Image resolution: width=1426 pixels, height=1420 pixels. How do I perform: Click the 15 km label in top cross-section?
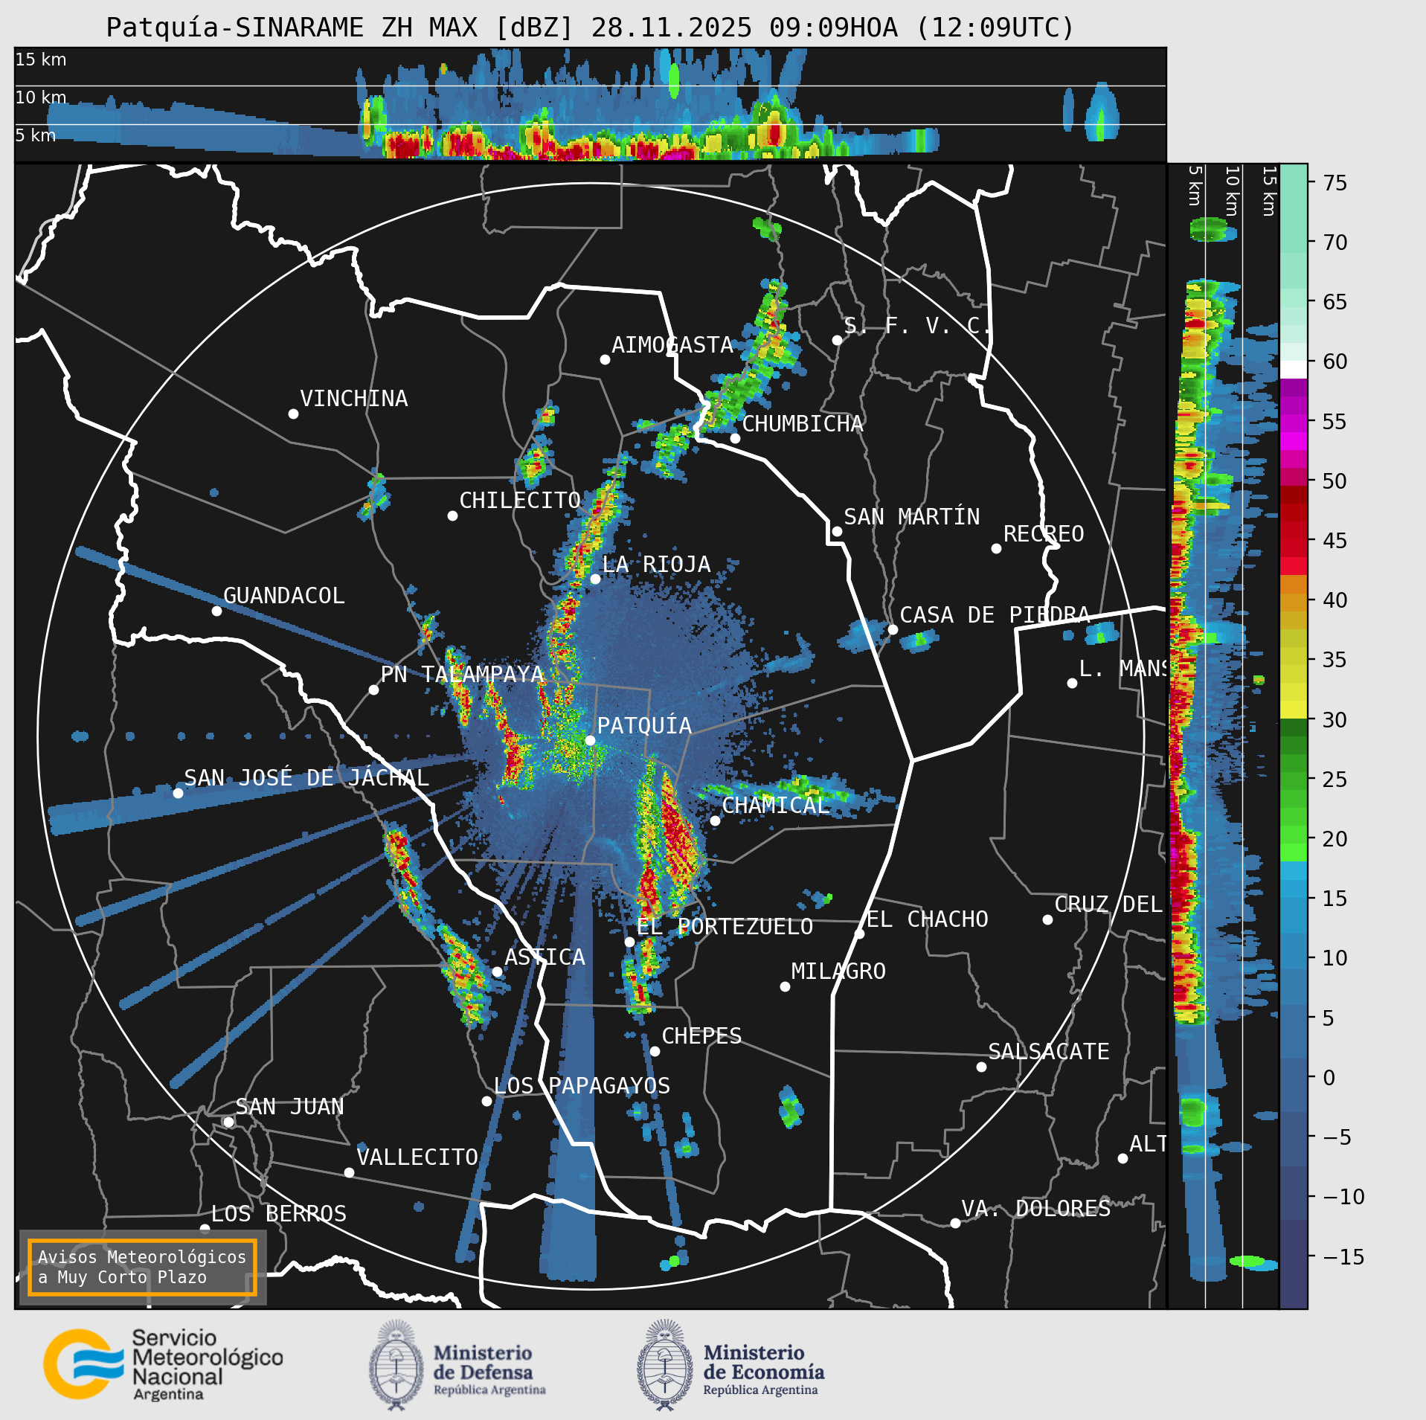41,60
